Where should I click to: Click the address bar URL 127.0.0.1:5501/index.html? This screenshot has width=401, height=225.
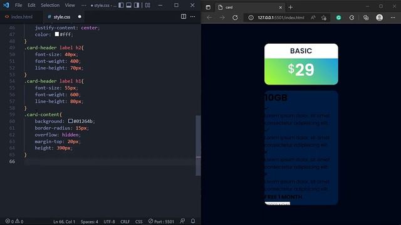coord(281,17)
